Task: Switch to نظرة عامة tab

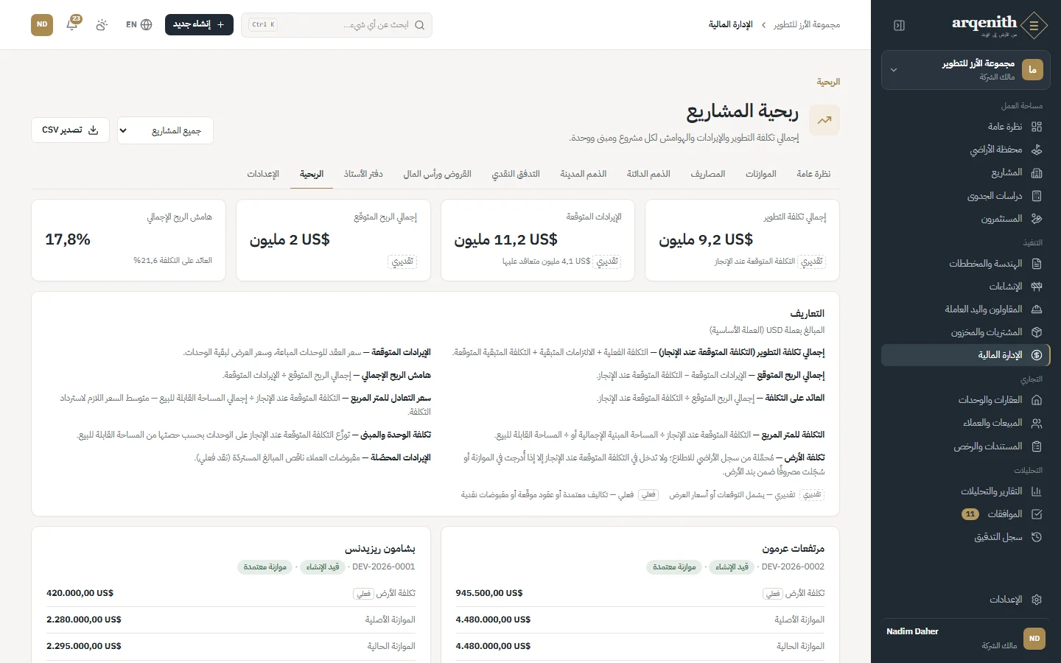Action: click(x=813, y=174)
